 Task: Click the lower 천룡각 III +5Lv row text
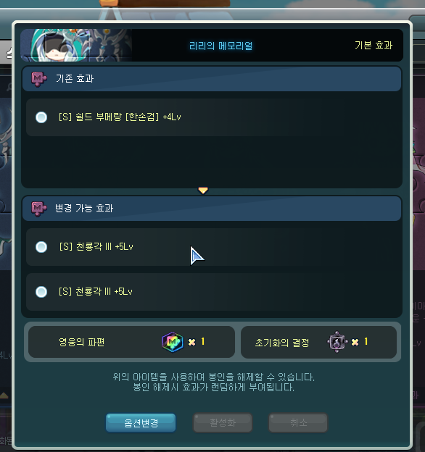pos(96,291)
